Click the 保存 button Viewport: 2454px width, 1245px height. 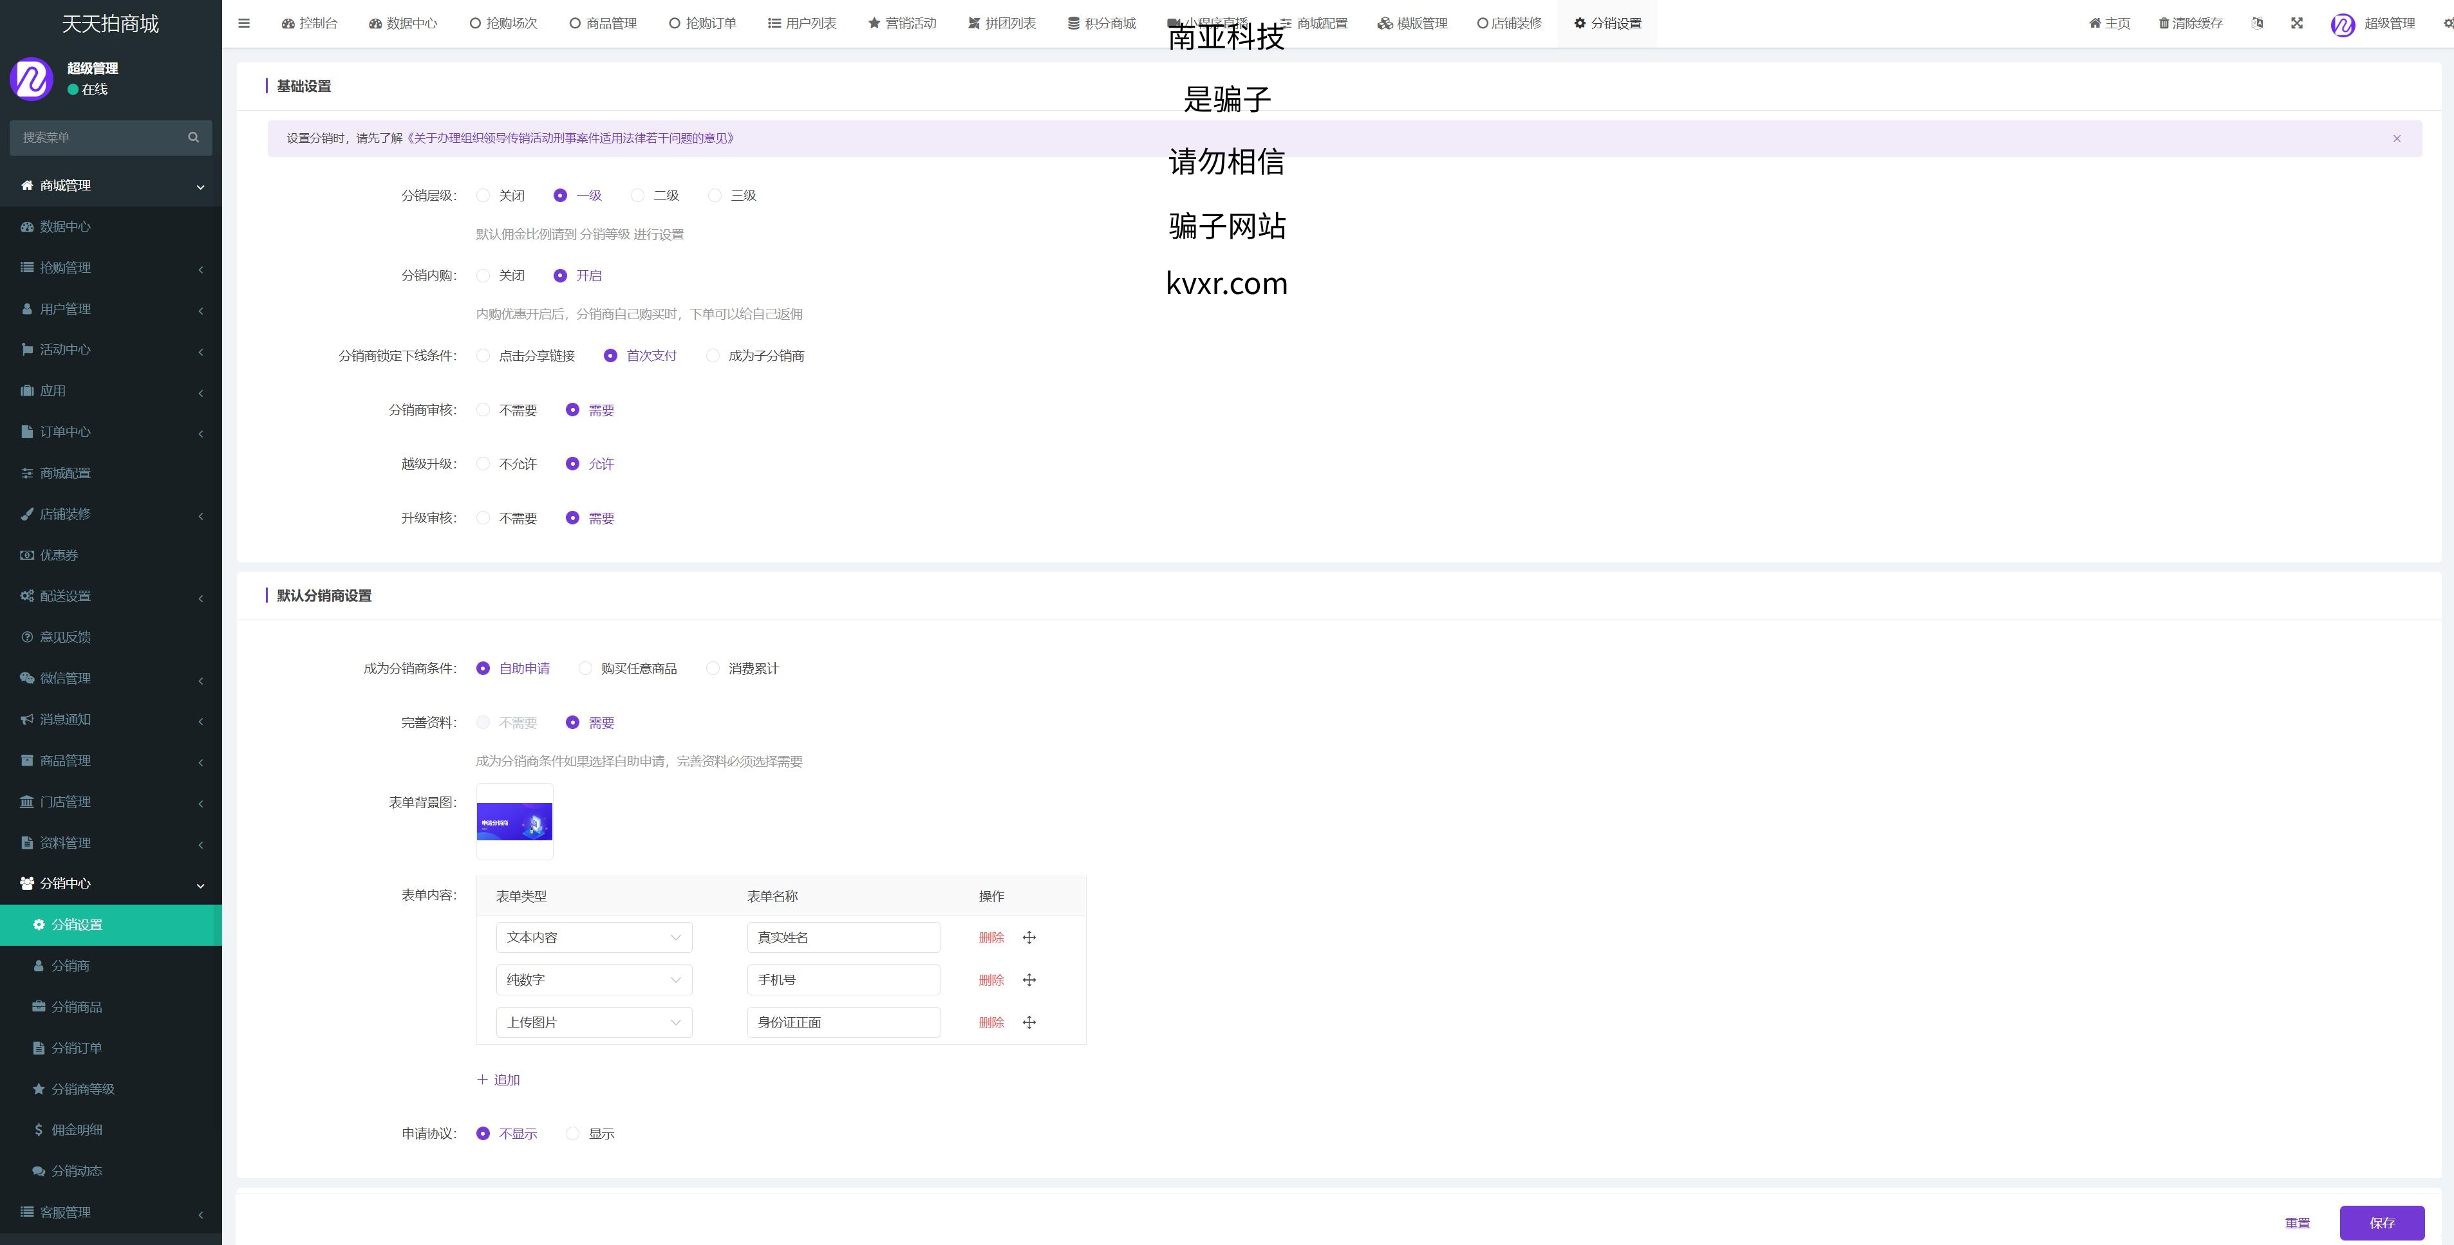(2382, 1223)
